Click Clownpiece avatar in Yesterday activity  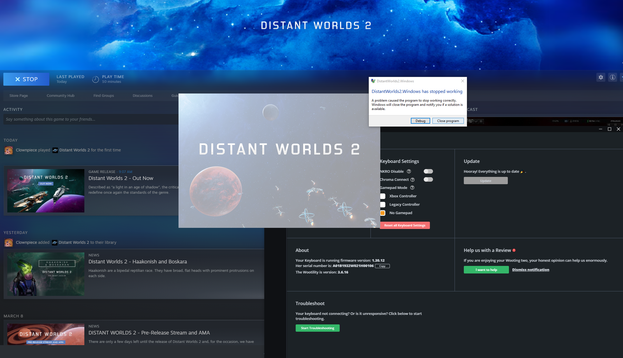pyautogui.click(x=8, y=243)
